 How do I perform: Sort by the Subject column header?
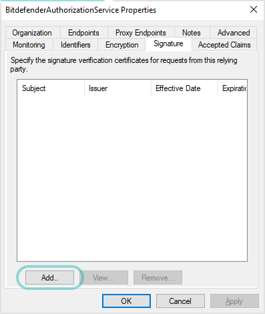pyautogui.click(x=51, y=88)
